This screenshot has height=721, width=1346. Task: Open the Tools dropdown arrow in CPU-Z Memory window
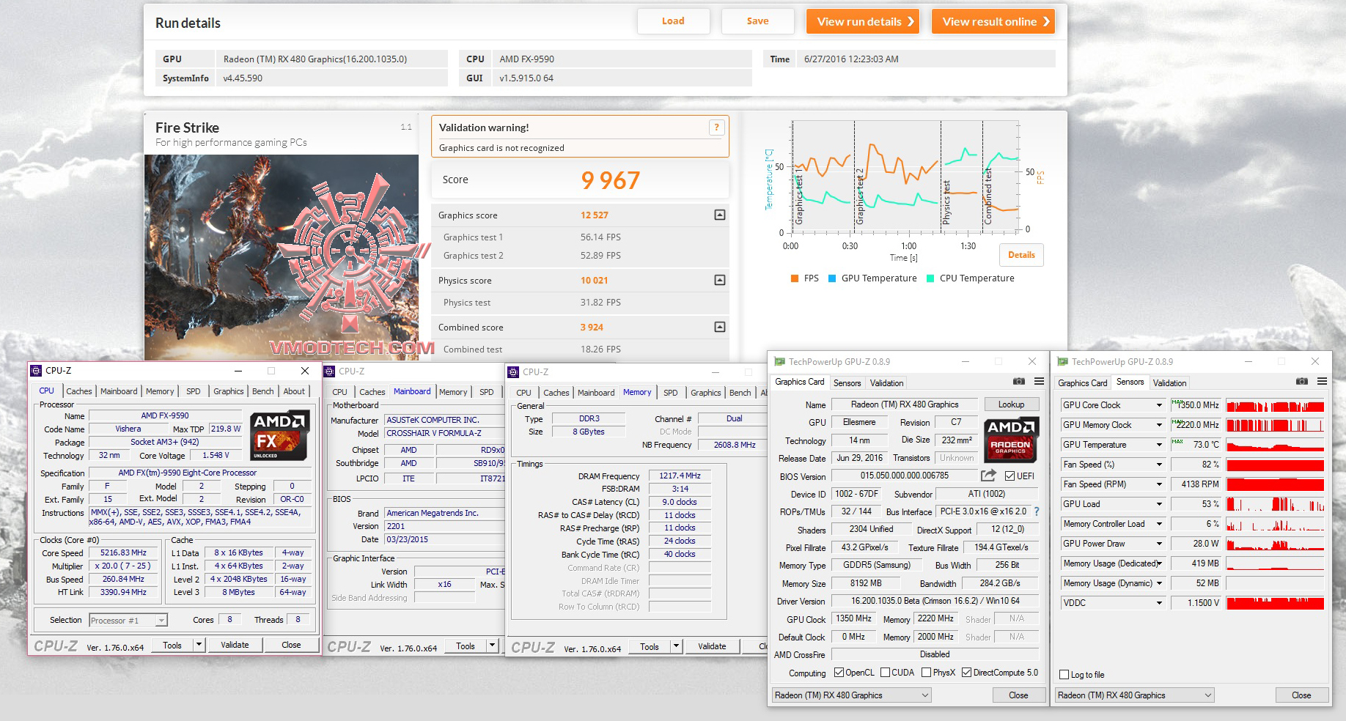coord(676,646)
